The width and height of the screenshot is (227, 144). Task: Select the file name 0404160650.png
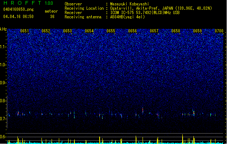coord(18,9)
